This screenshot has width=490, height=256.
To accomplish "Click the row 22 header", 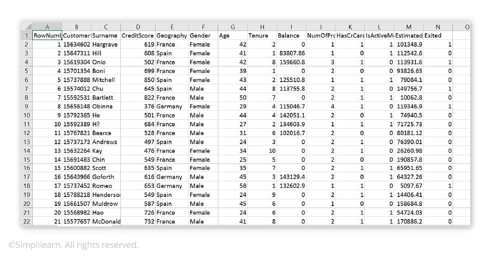I will pyautogui.click(x=27, y=221).
